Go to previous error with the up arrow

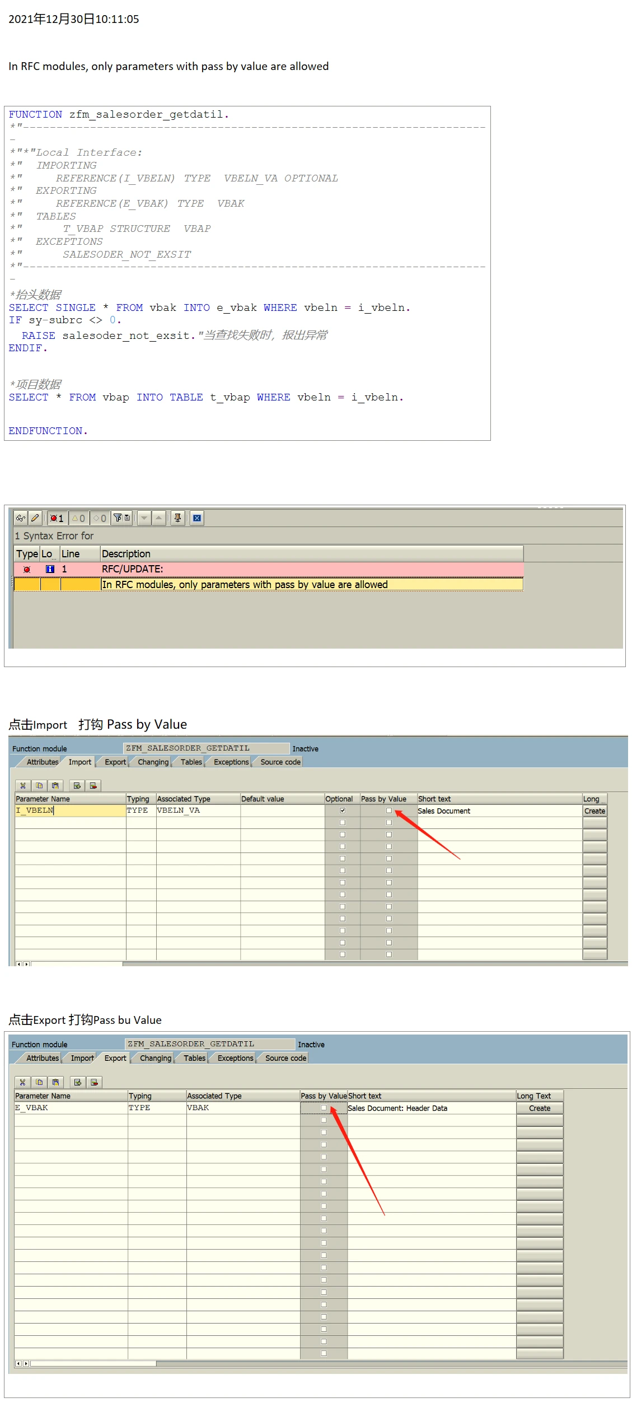click(159, 518)
